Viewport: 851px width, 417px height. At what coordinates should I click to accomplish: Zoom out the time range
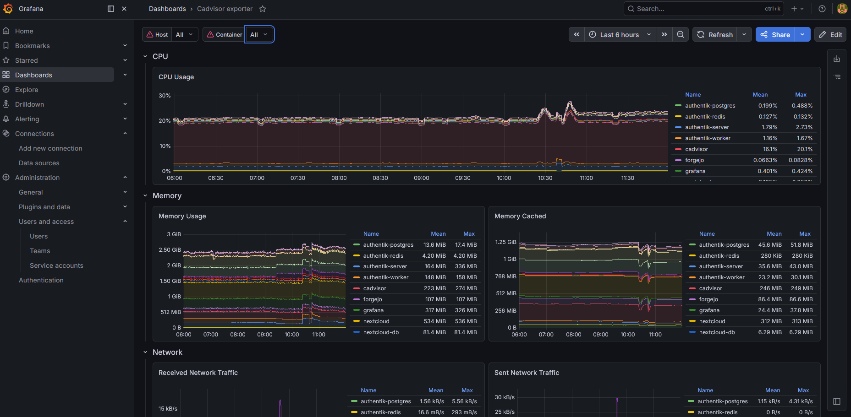[681, 34]
